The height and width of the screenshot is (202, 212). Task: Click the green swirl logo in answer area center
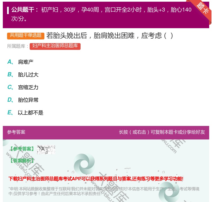84,164
